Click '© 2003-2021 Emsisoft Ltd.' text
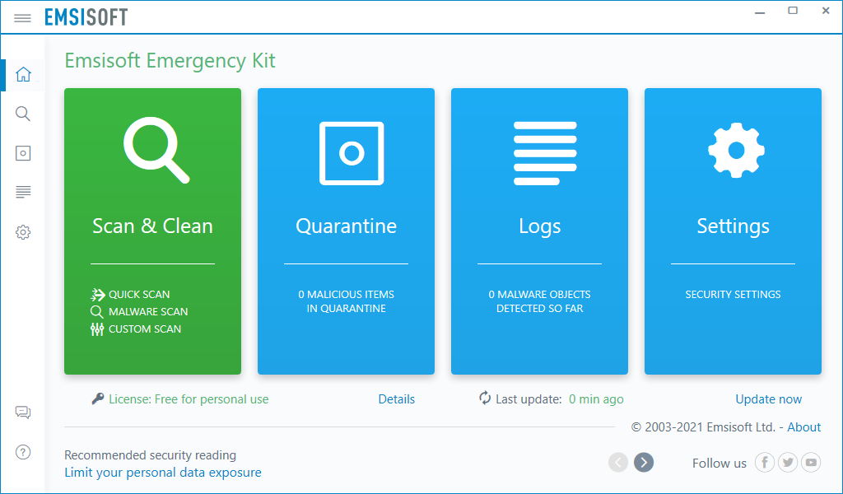The height and width of the screenshot is (494, 843). click(x=703, y=427)
